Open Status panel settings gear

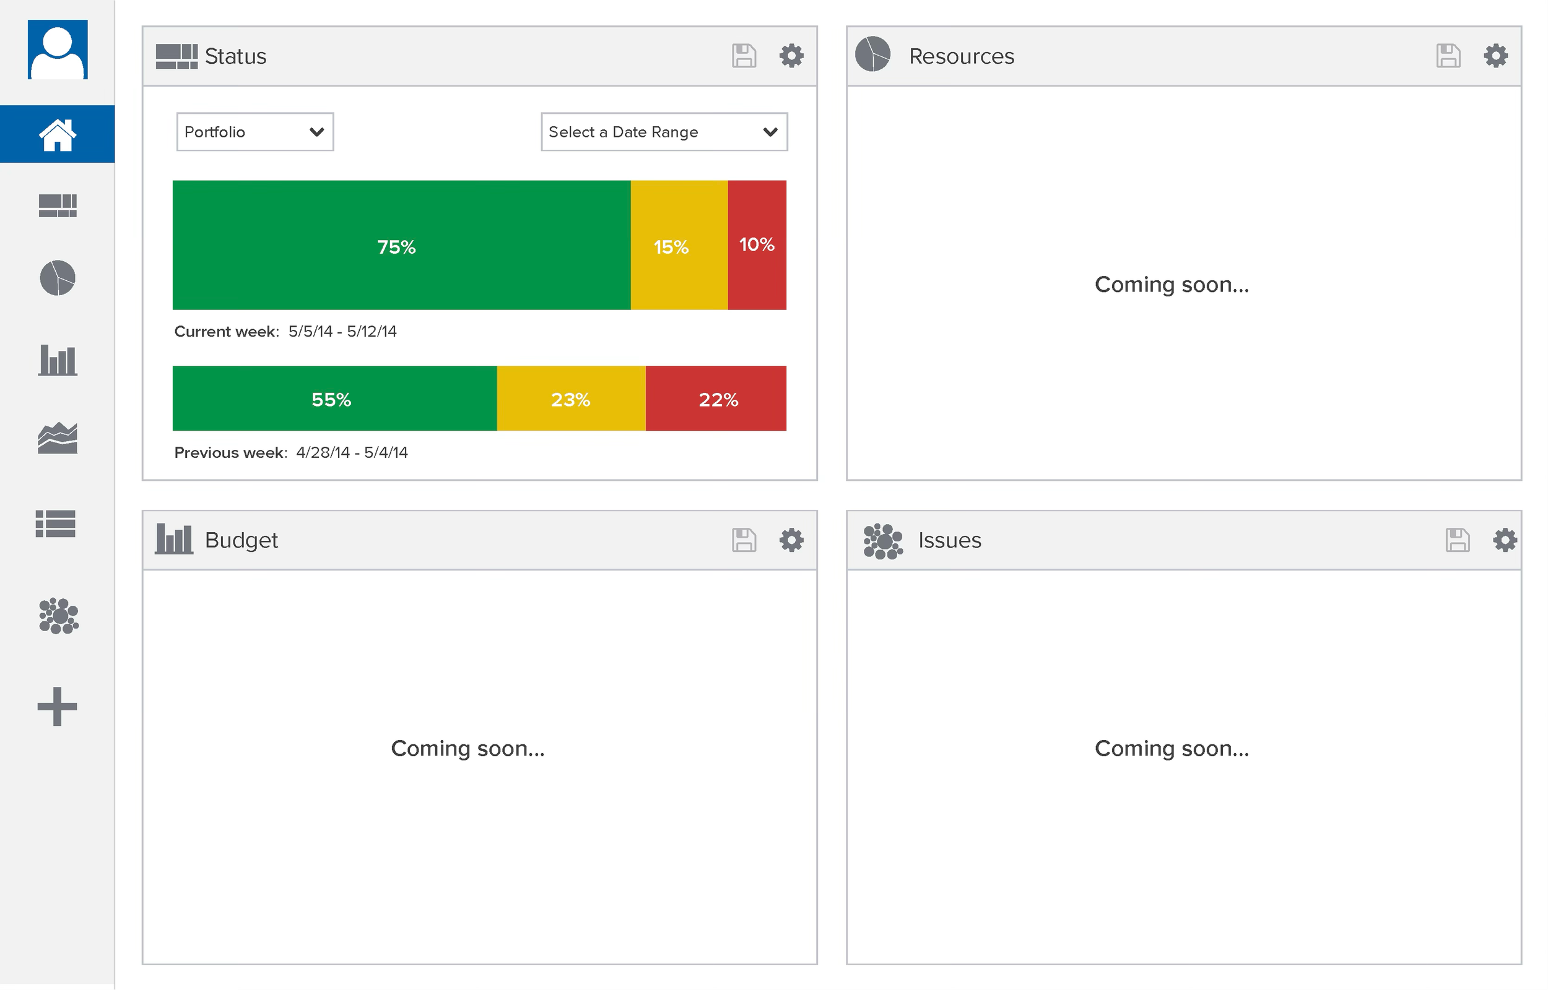[791, 56]
